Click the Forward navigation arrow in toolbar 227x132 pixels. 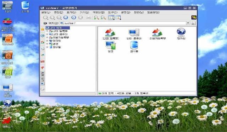pos(52,18)
